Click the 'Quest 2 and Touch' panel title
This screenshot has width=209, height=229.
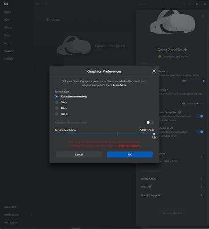[172, 50]
